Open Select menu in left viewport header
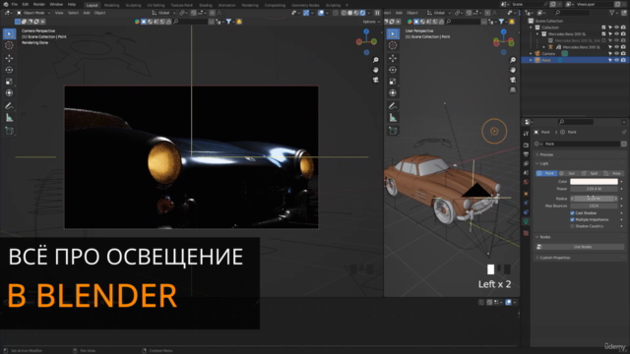 [73, 13]
